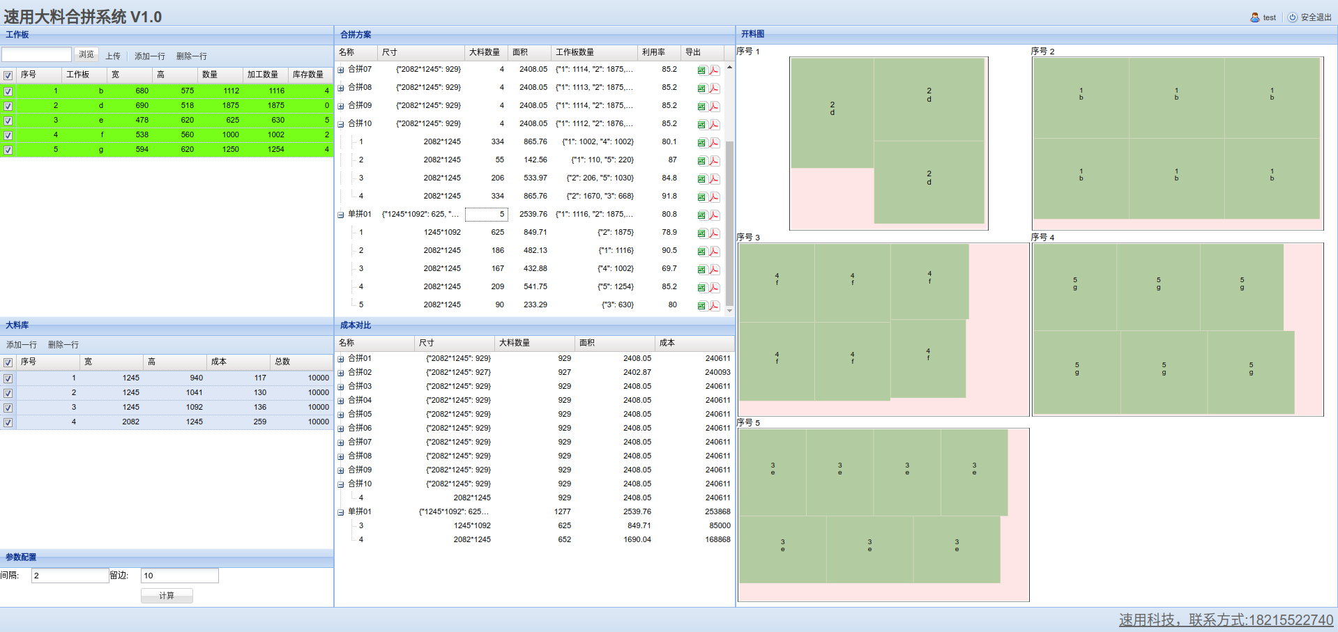Export PDF for row with utilization 87

click(x=714, y=161)
